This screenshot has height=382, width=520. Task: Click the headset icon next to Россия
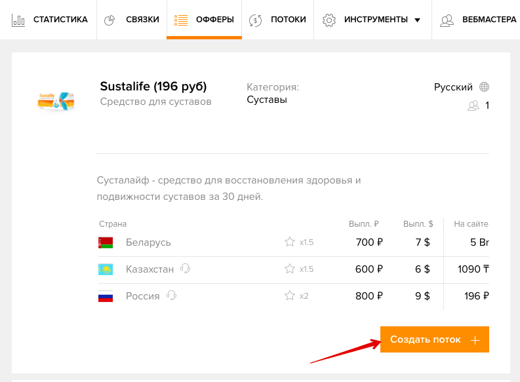tap(171, 295)
